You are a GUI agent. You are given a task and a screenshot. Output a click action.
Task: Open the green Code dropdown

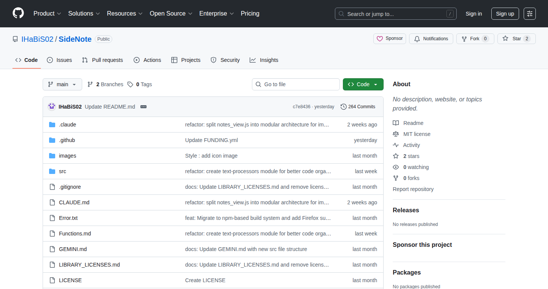(x=363, y=84)
